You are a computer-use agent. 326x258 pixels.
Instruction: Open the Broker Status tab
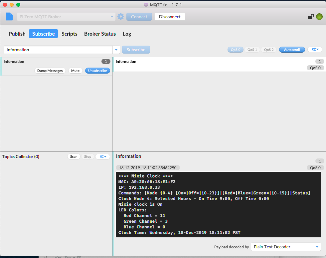tap(100, 34)
